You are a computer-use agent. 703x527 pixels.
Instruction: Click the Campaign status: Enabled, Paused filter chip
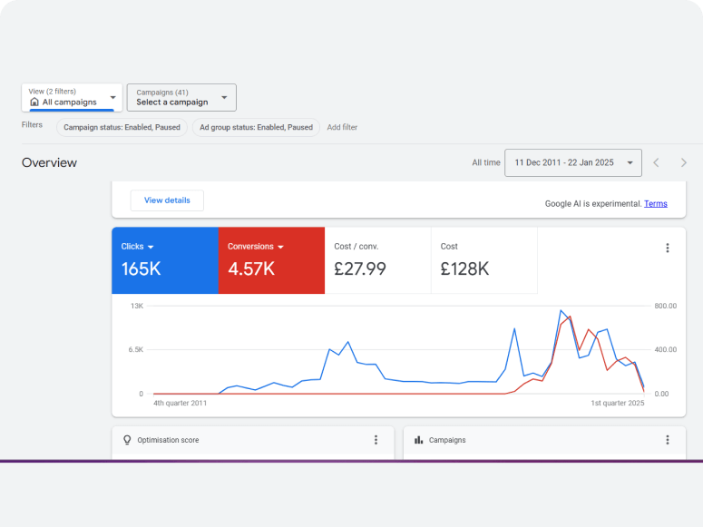(x=122, y=128)
